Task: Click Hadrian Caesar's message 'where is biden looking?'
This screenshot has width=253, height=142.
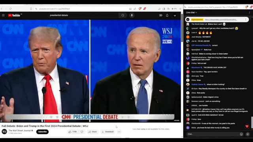Action: (x=215, y=84)
